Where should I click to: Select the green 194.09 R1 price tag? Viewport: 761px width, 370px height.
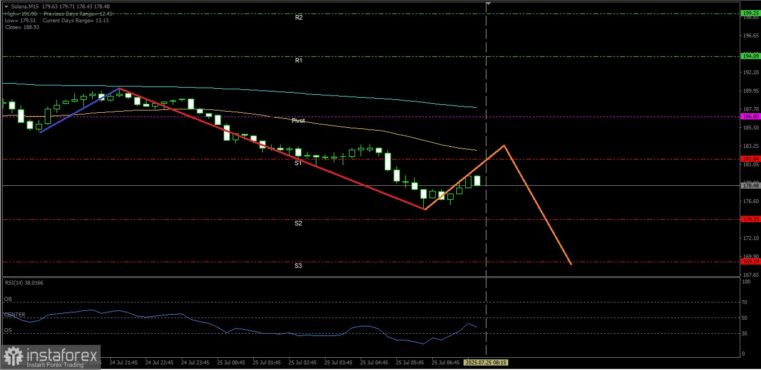(x=750, y=56)
